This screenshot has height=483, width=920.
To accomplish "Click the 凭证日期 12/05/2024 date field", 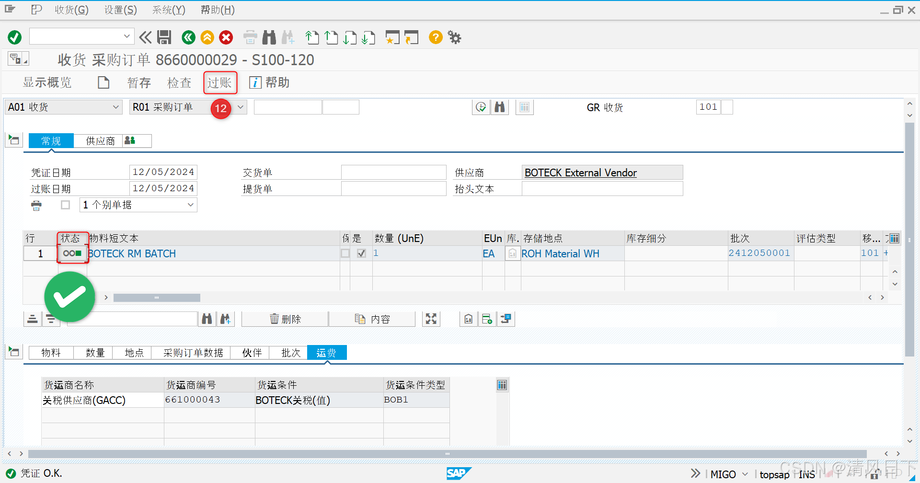I will 163,172.
